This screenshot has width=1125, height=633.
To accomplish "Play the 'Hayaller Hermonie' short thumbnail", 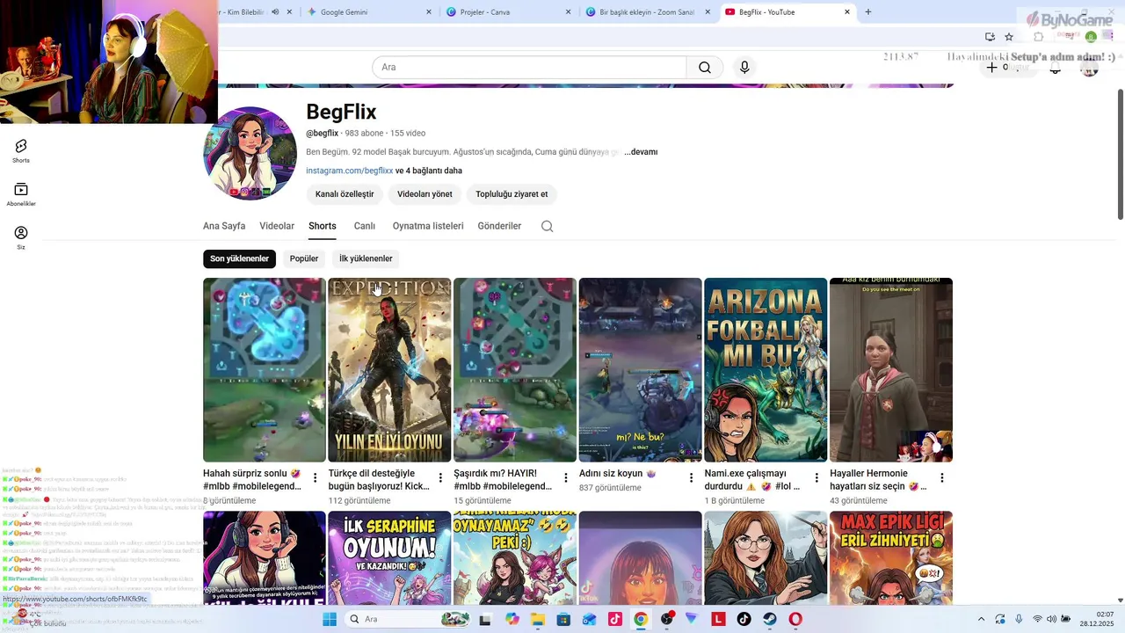I will (x=891, y=370).
